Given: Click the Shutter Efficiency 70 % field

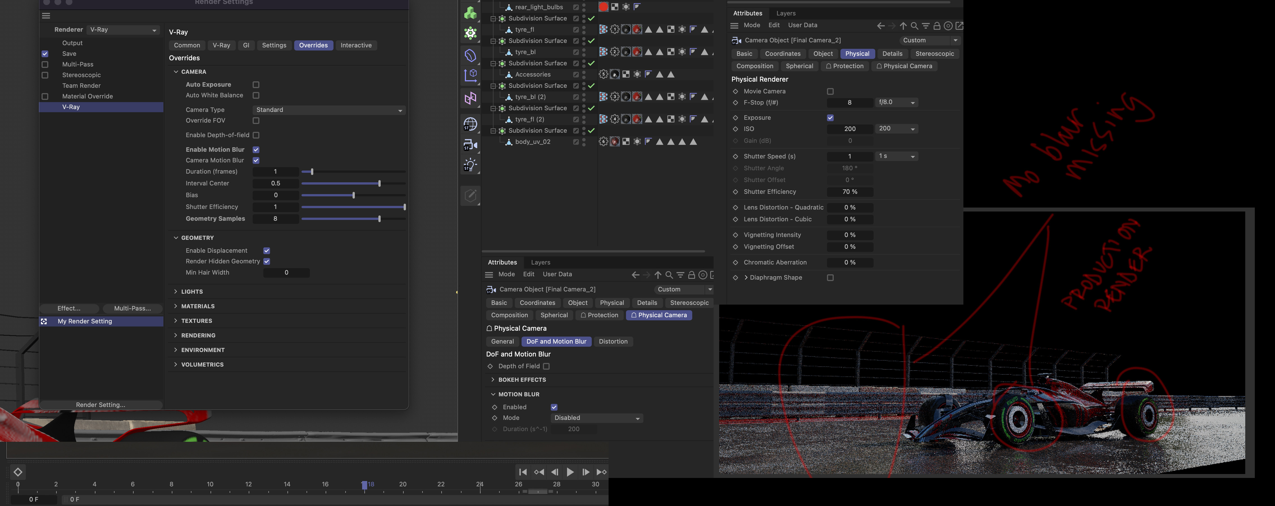Looking at the screenshot, I should coord(850,192).
